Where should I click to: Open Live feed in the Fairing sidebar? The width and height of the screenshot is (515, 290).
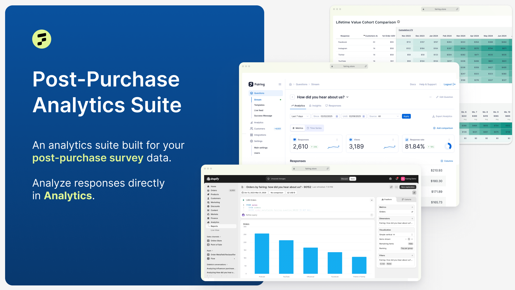259,110
